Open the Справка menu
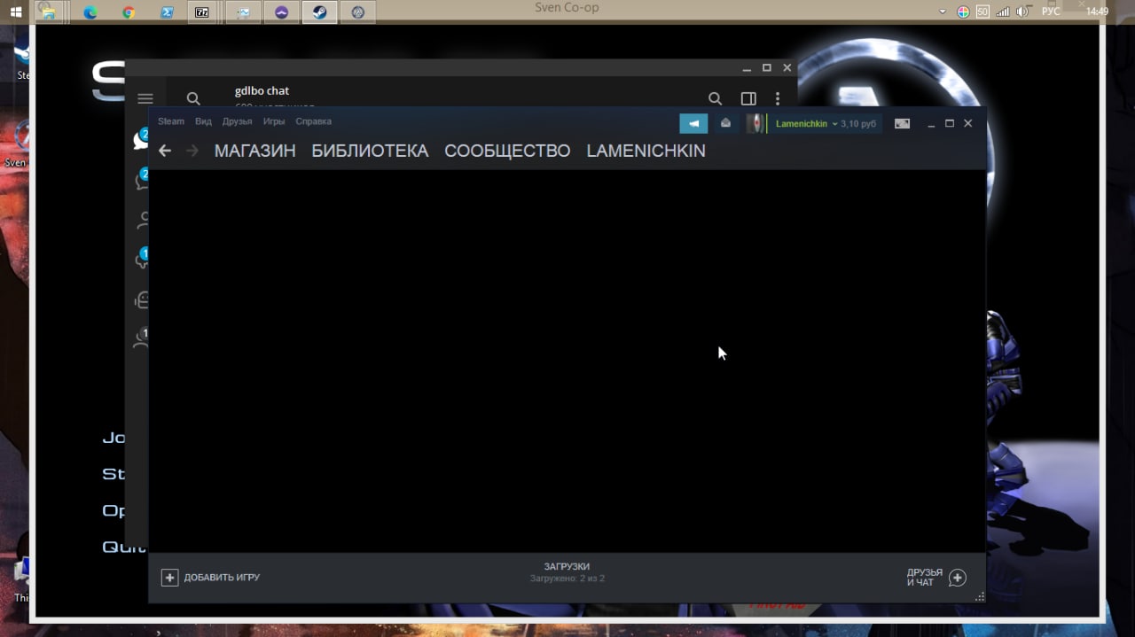Viewport: 1135px width, 637px height. (313, 121)
